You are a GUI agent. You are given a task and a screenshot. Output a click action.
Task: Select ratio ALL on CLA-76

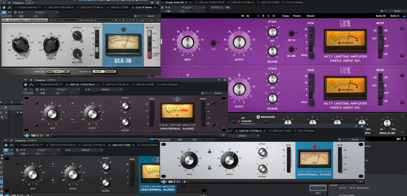tap(97, 55)
